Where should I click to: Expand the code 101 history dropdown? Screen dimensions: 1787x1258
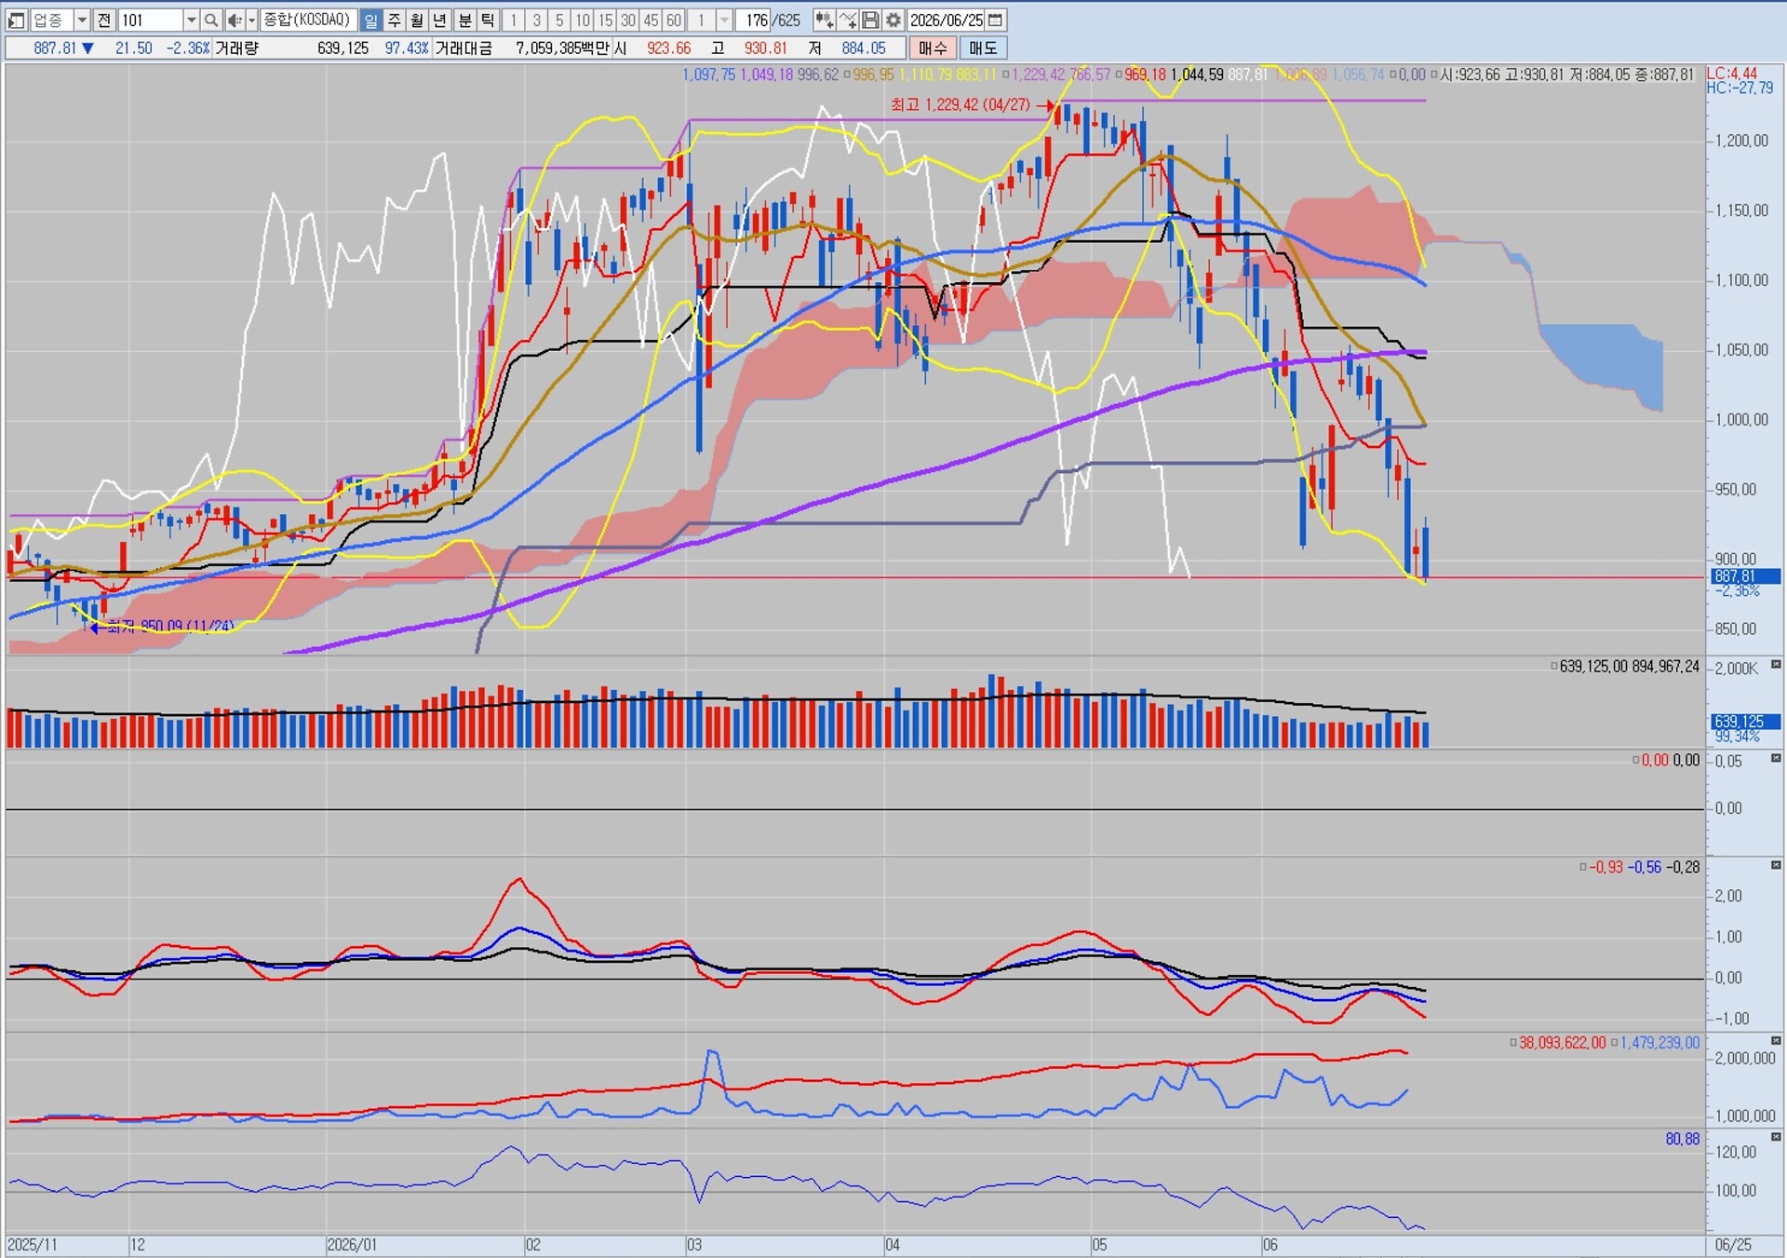(x=191, y=20)
